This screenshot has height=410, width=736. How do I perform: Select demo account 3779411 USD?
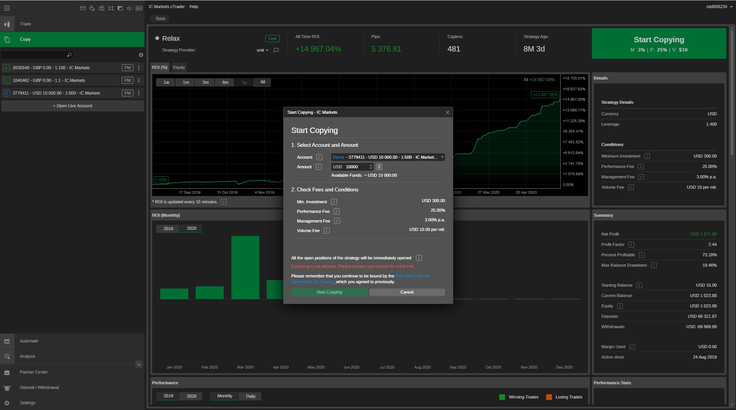click(x=61, y=93)
